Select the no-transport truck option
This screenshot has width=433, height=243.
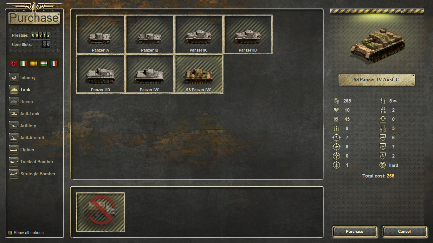pyautogui.click(x=101, y=212)
